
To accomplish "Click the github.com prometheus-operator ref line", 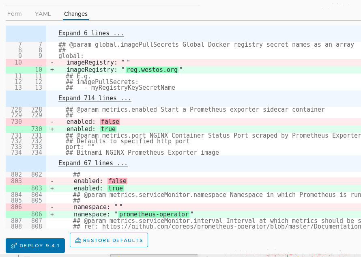I will point(217,226).
